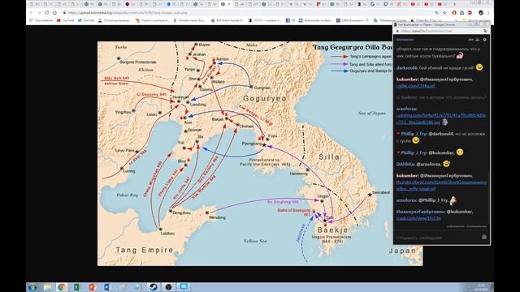Click the smiley emoji after DAHbKa's message
Screen dimensions: 520x292
point(446,164)
